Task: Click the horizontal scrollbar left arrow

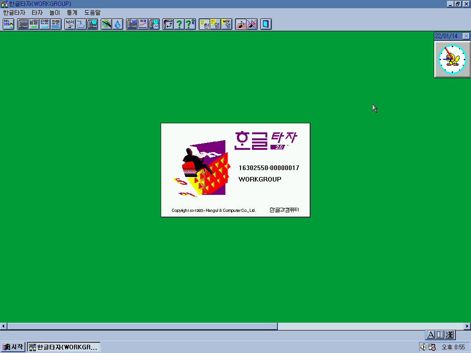Action: (x=3, y=326)
